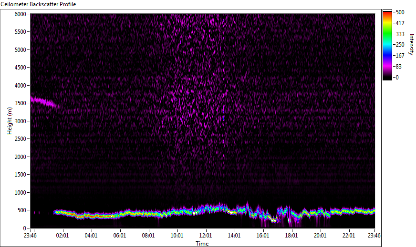Click the 3000 height axis tick label
Screen dimensions: 416x247
pos(20,121)
